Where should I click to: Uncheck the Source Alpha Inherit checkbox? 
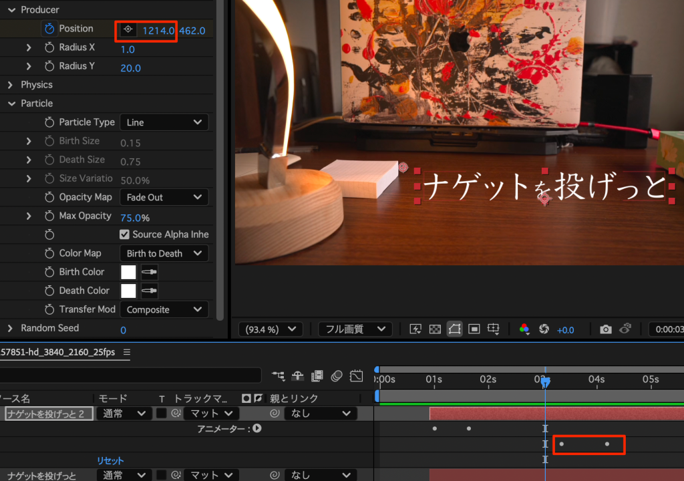(124, 234)
